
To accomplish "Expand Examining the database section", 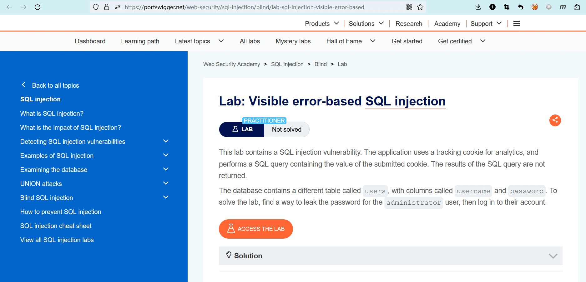I will point(166,169).
